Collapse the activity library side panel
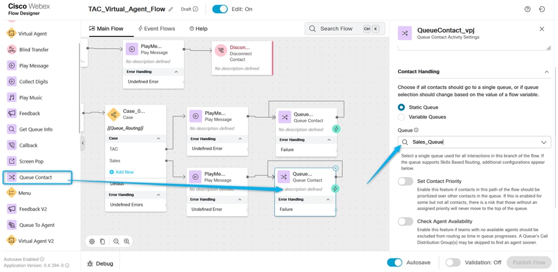 coord(83,143)
